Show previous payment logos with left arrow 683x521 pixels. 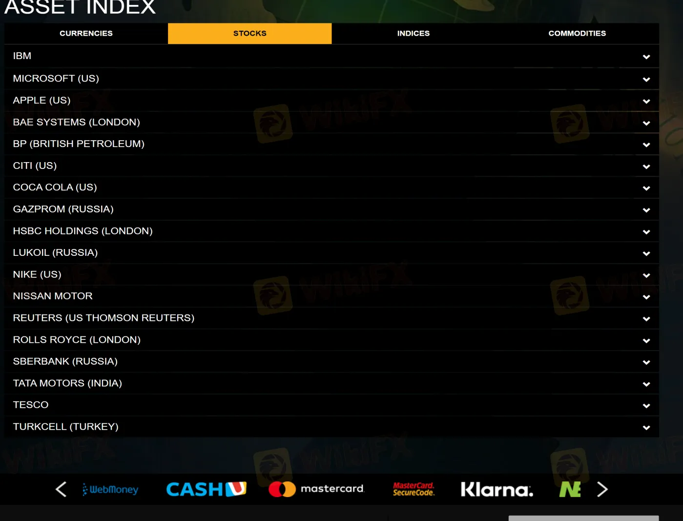point(61,489)
